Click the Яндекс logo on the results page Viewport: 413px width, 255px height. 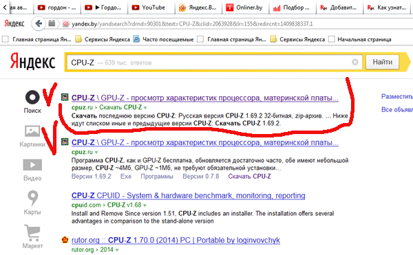tap(32, 61)
